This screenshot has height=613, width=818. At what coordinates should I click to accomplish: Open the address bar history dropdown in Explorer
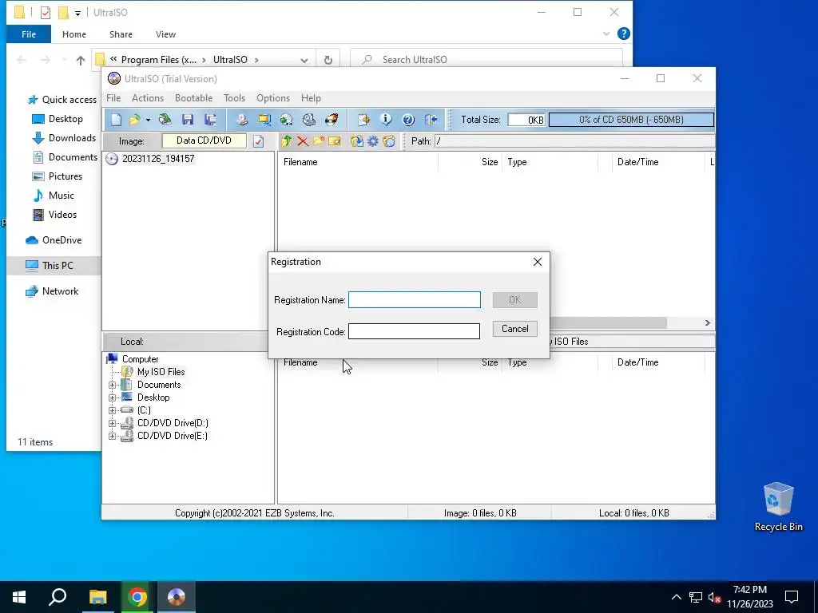pyautogui.click(x=304, y=60)
